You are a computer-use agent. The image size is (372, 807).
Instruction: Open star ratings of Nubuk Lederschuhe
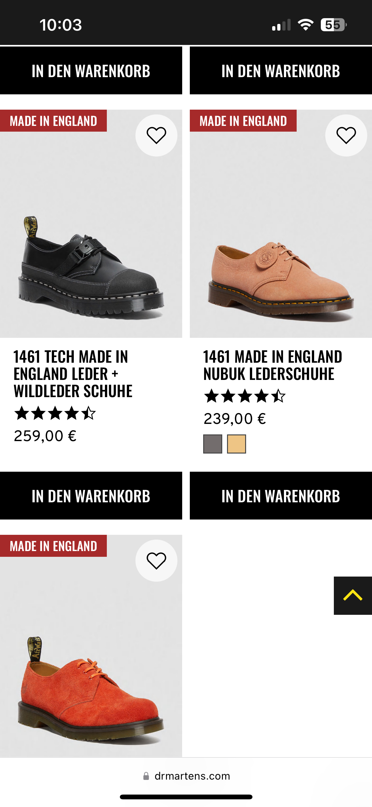(245, 396)
